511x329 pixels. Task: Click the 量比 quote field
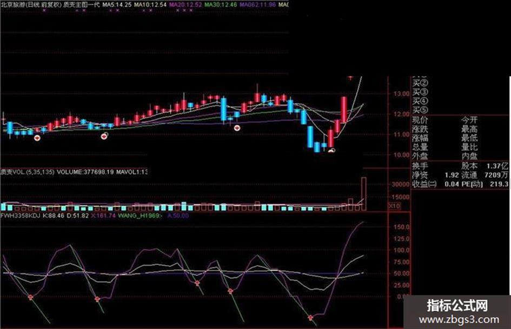click(469, 147)
